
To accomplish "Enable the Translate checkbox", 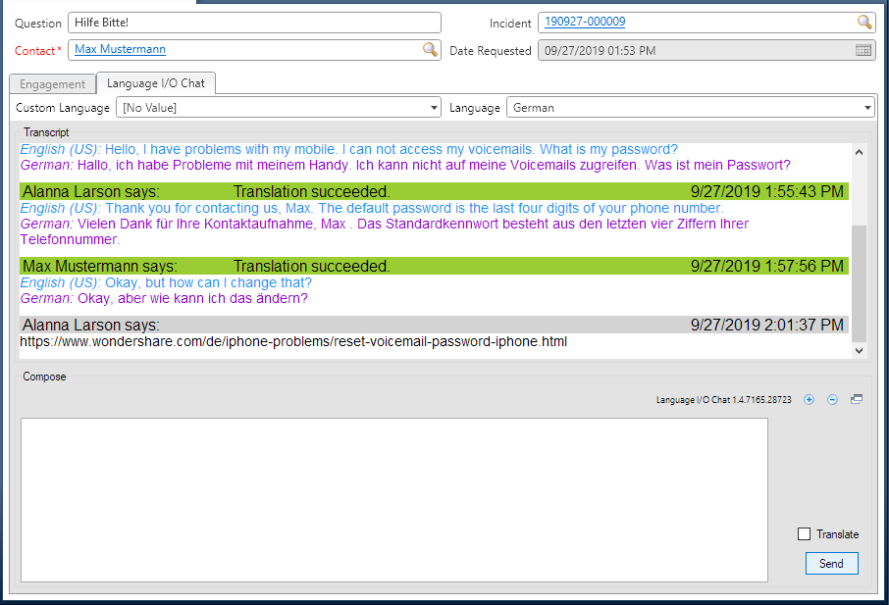I will point(805,534).
